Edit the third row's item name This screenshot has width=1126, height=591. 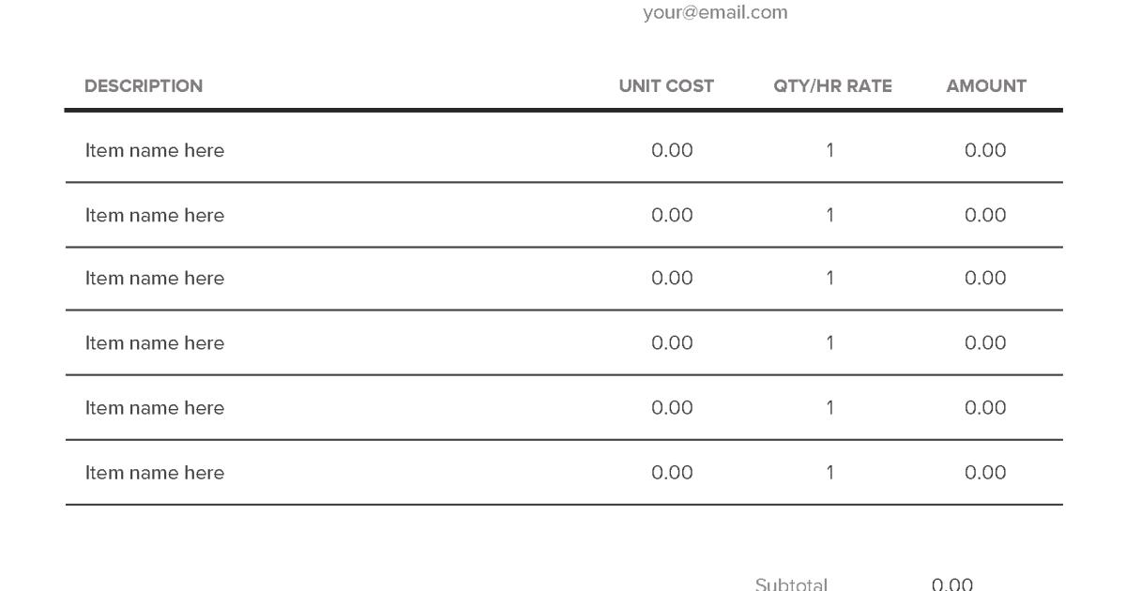coord(155,279)
